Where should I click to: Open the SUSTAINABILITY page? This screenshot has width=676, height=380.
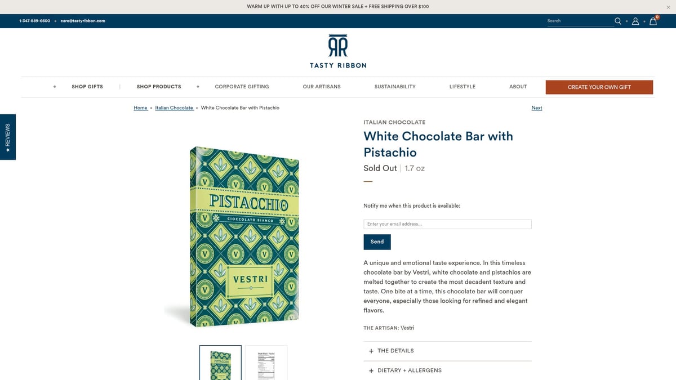click(395, 87)
